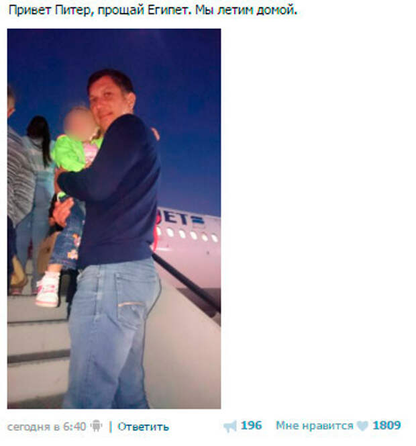
Task: Click the boarding stair steps in photo
Action: tap(37, 353)
